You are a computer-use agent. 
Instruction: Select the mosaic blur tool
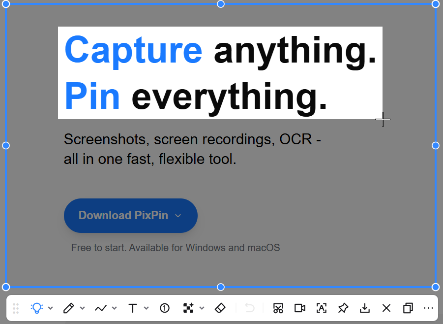coord(188,308)
